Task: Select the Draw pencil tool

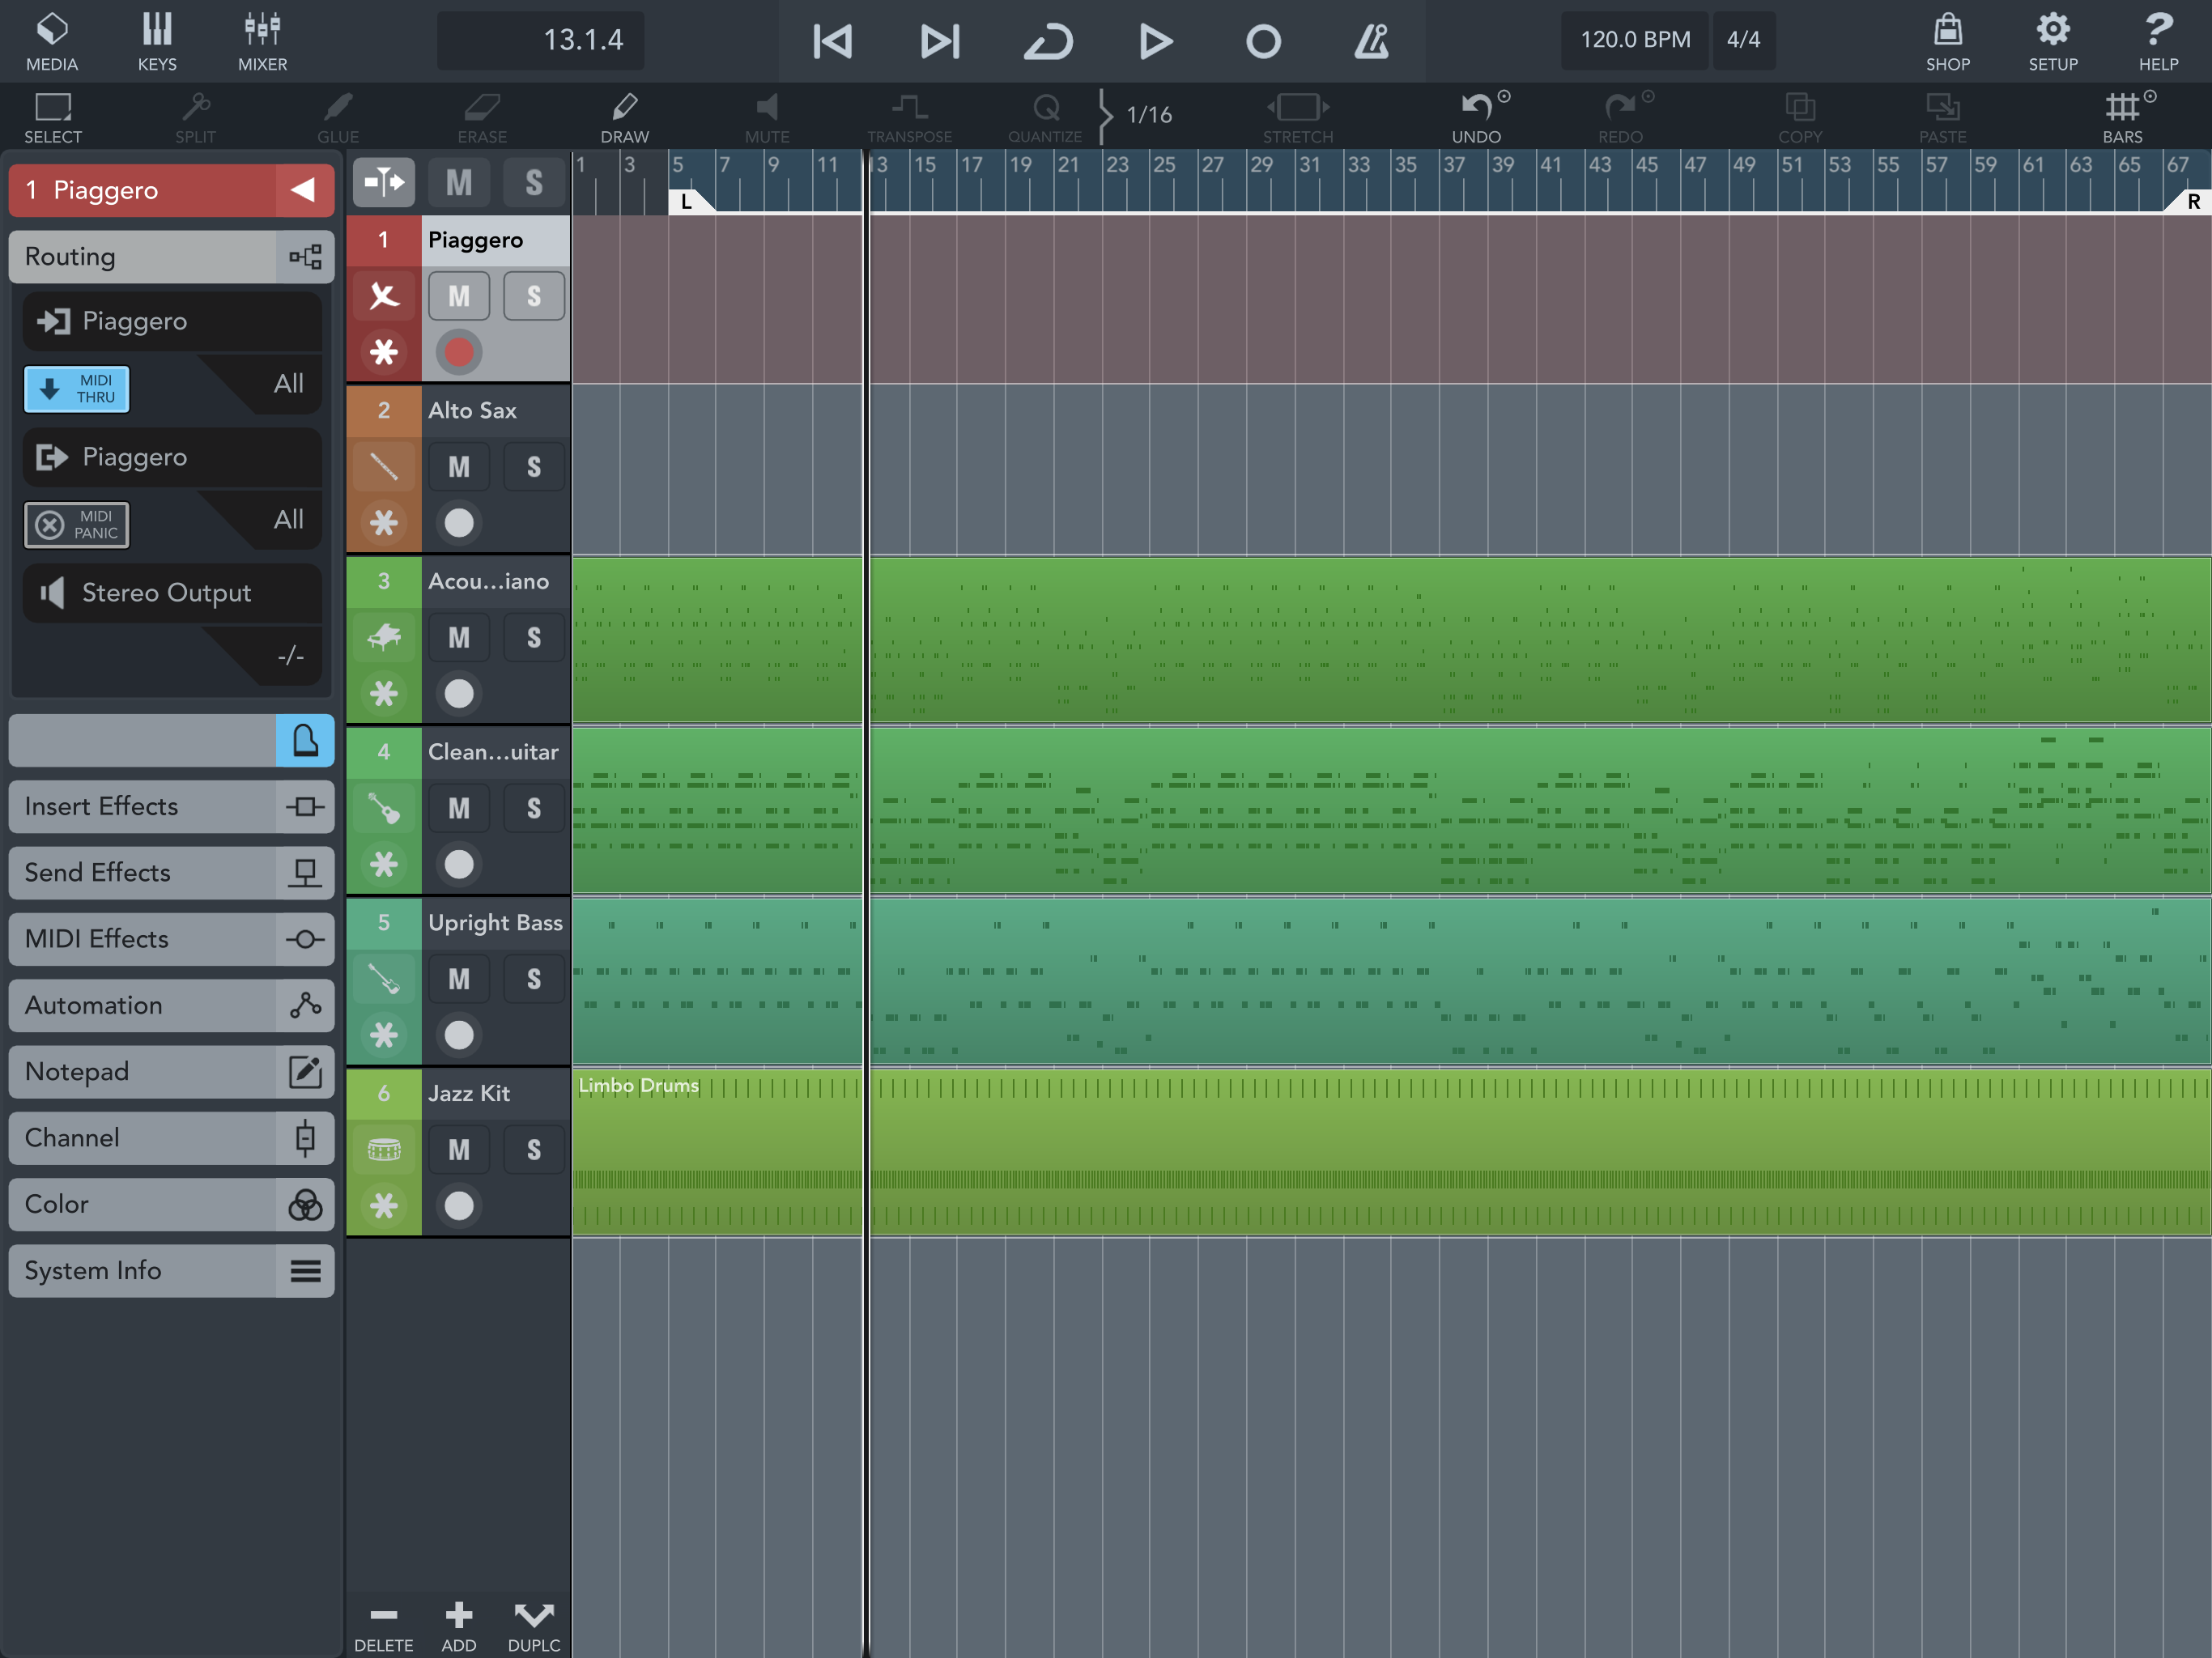Action: 624,116
